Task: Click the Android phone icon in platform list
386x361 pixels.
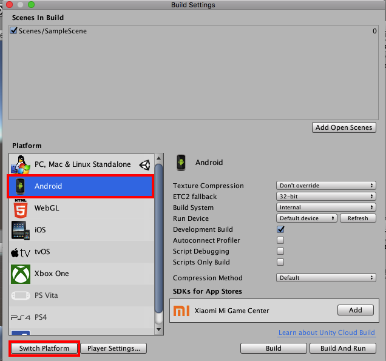Action: [21, 186]
